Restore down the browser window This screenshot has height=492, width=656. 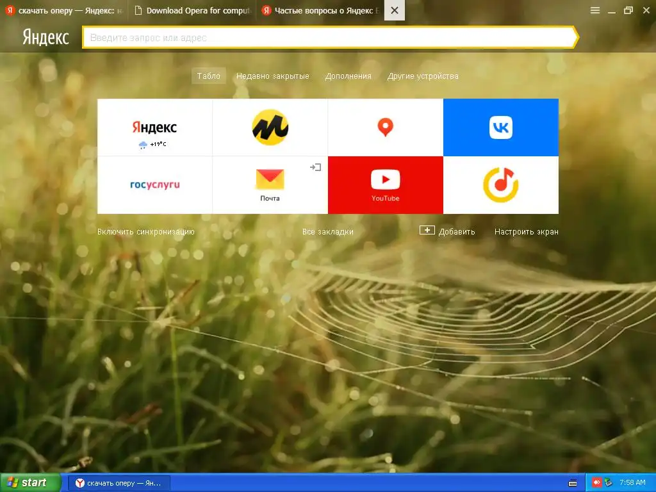point(628,10)
